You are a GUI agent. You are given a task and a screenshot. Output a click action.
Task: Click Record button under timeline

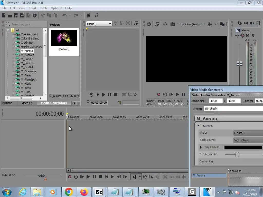pyautogui.click(x=69, y=177)
